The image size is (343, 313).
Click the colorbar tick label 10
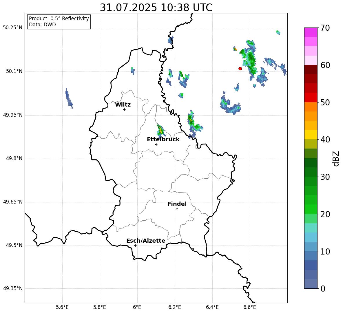coord(325,251)
